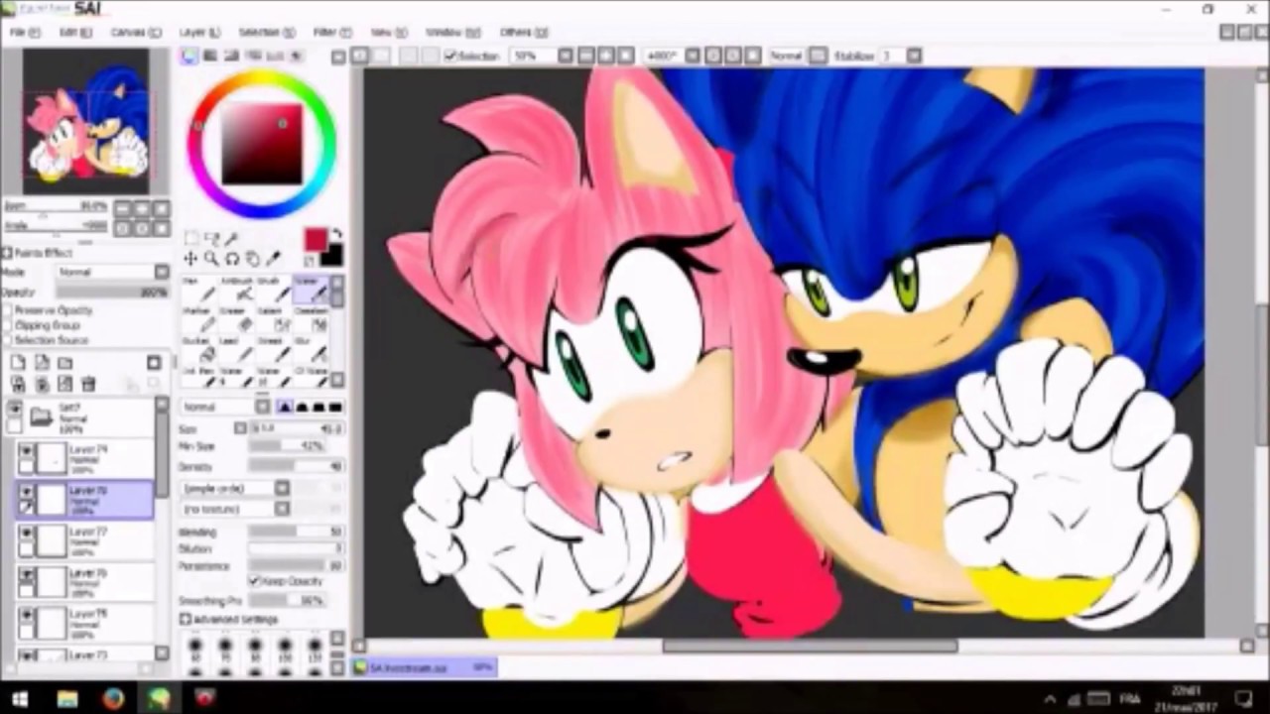Show the color wheel panel icon
1270x714 pixels.
189,57
